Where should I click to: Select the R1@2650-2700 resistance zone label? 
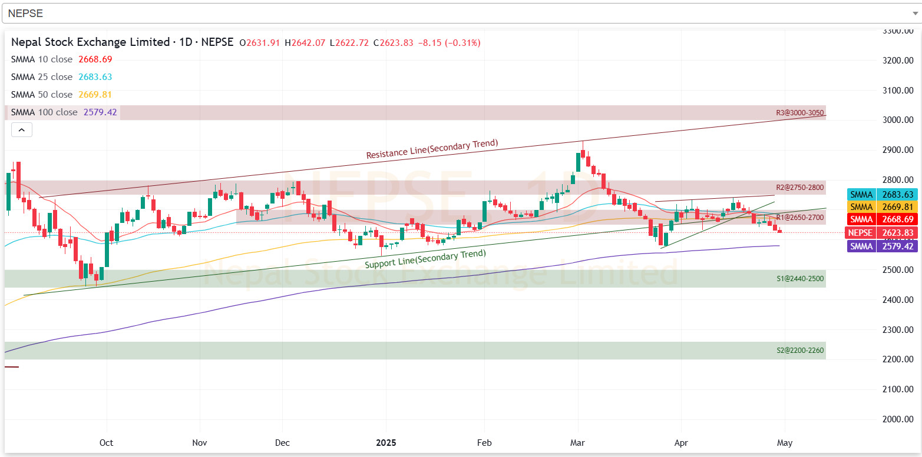pyautogui.click(x=799, y=218)
